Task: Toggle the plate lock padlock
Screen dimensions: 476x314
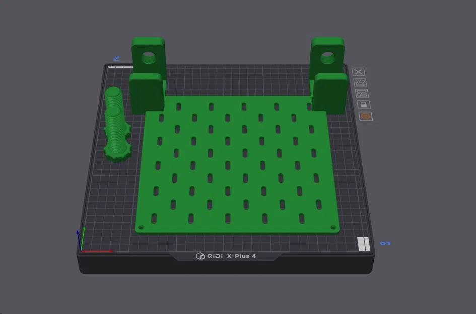Action: (363, 105)
